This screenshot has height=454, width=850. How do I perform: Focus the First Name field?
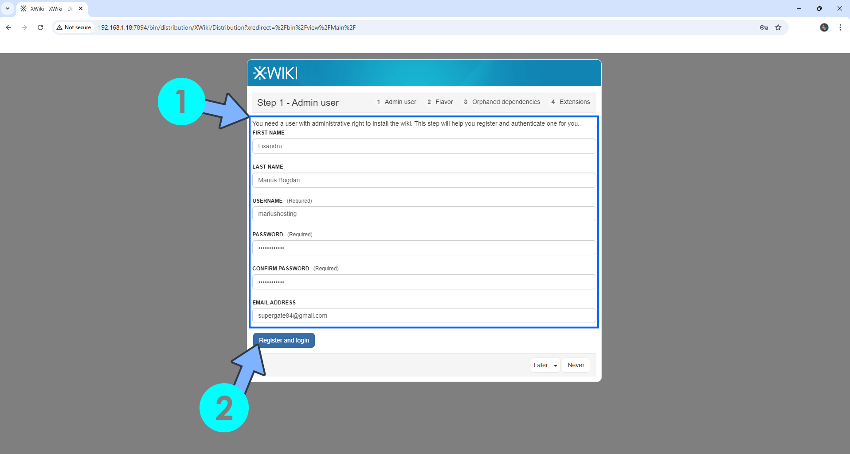424,146
